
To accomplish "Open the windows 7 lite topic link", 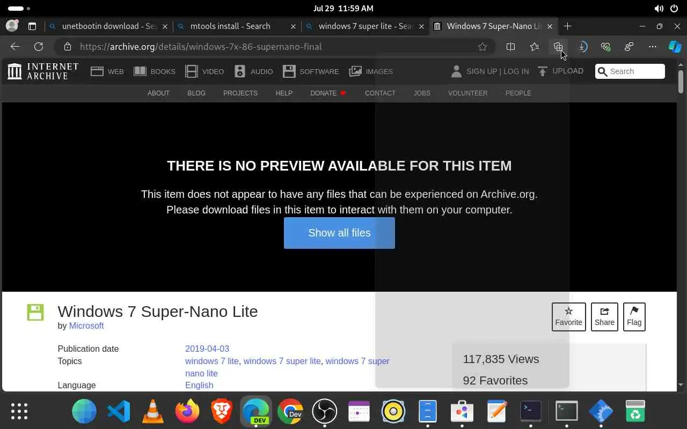I will click(x=212, y=361).
